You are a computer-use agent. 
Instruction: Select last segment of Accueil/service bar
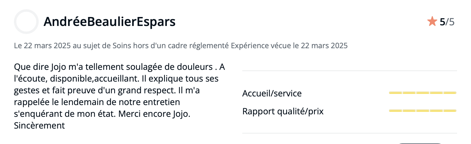[450, 93]
